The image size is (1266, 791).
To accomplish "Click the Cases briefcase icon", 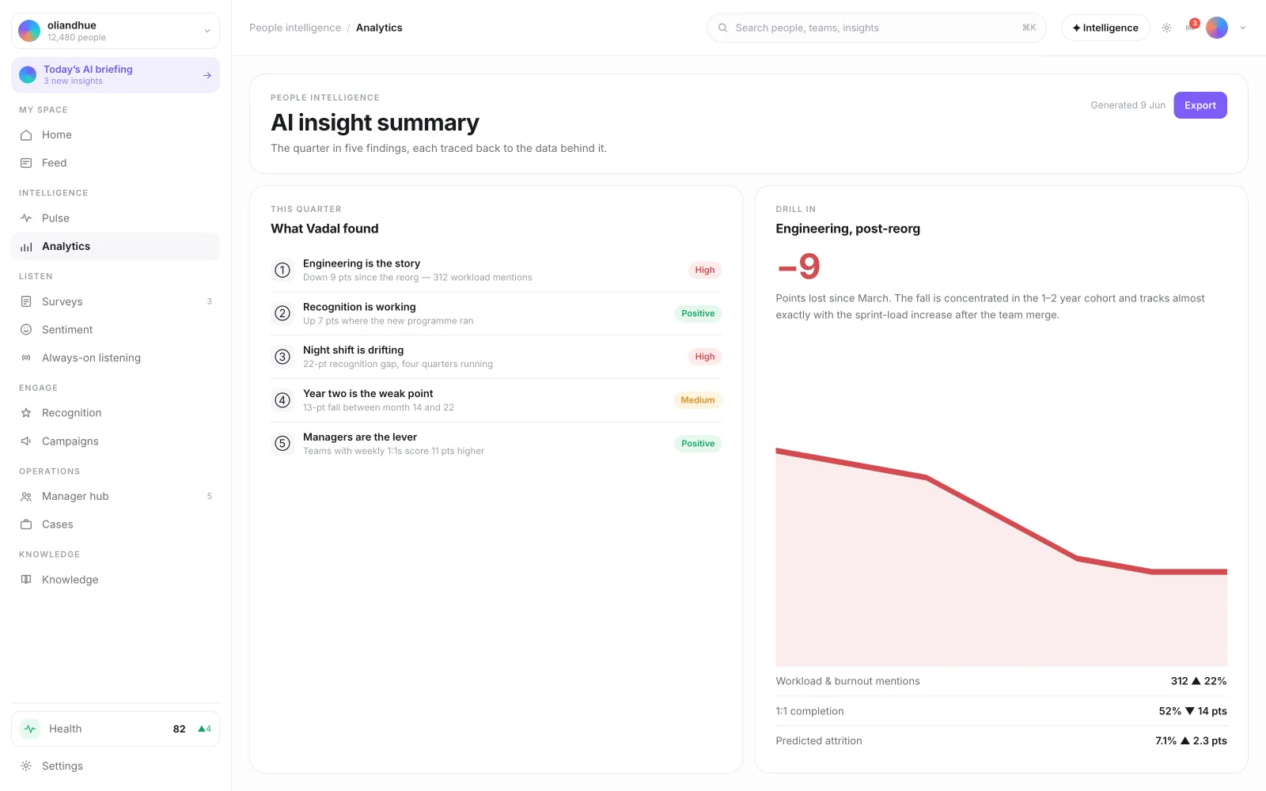I will click(26, 524).
